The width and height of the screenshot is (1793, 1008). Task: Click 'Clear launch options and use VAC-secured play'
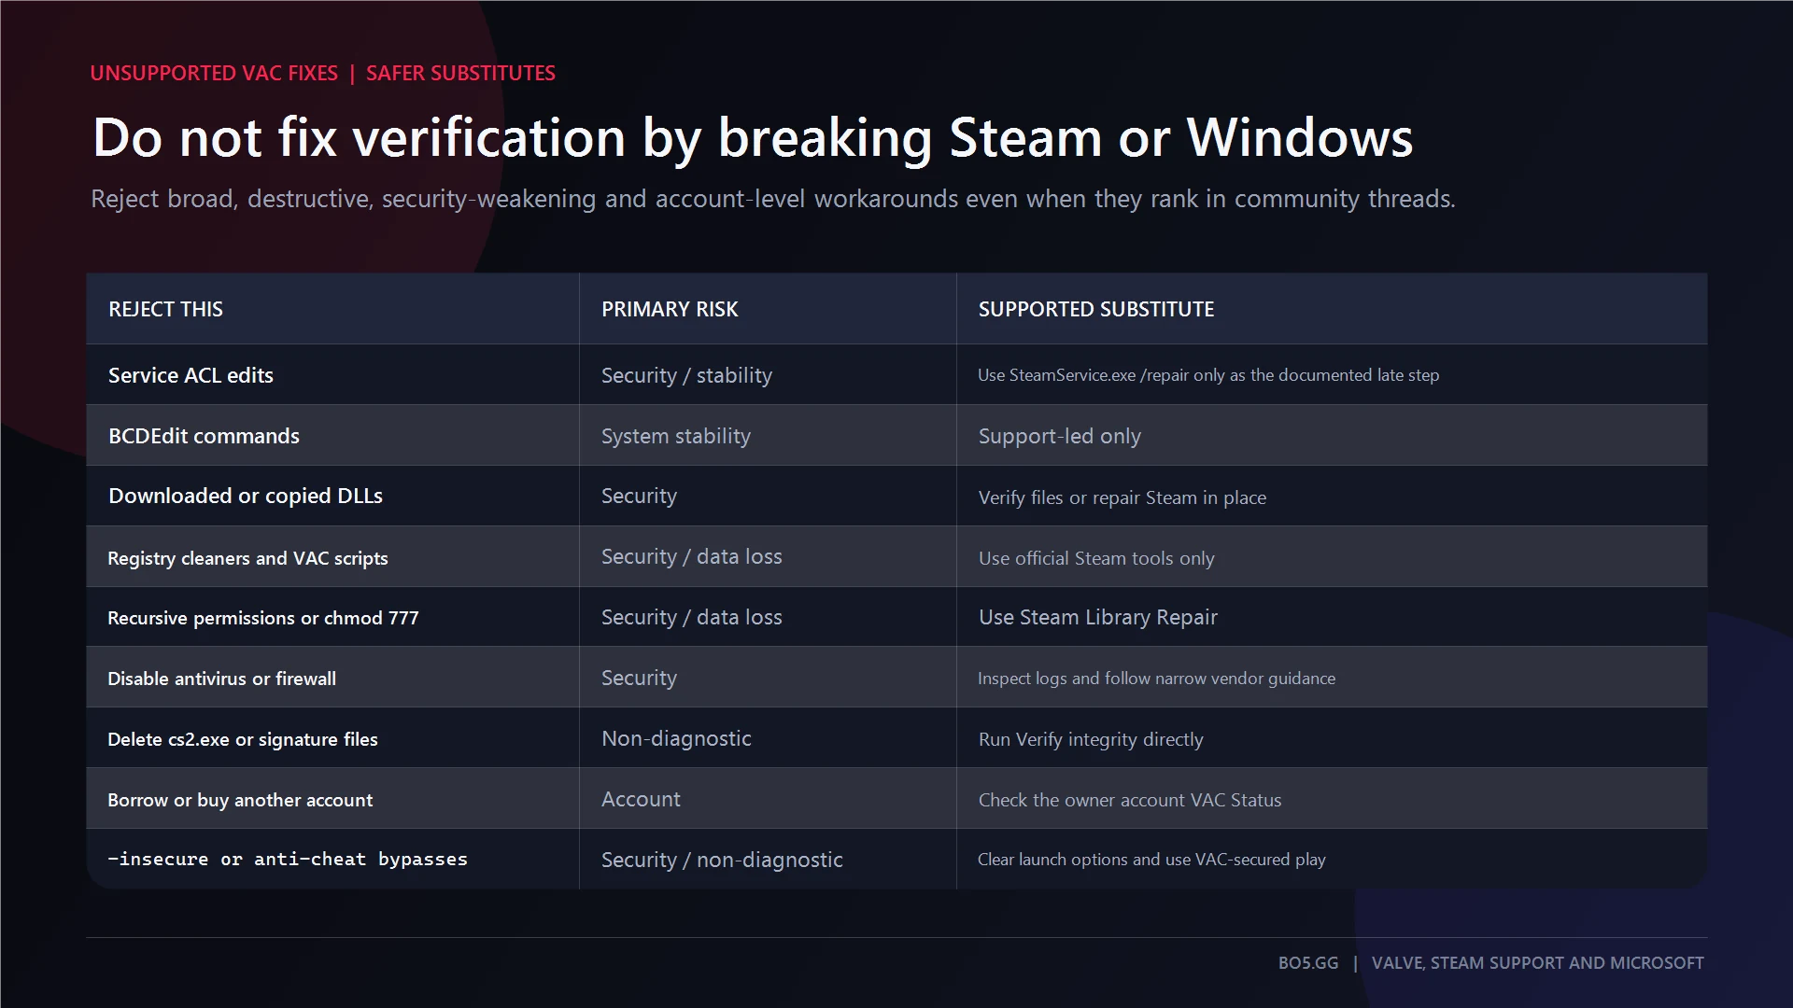tap(1151, 860)
